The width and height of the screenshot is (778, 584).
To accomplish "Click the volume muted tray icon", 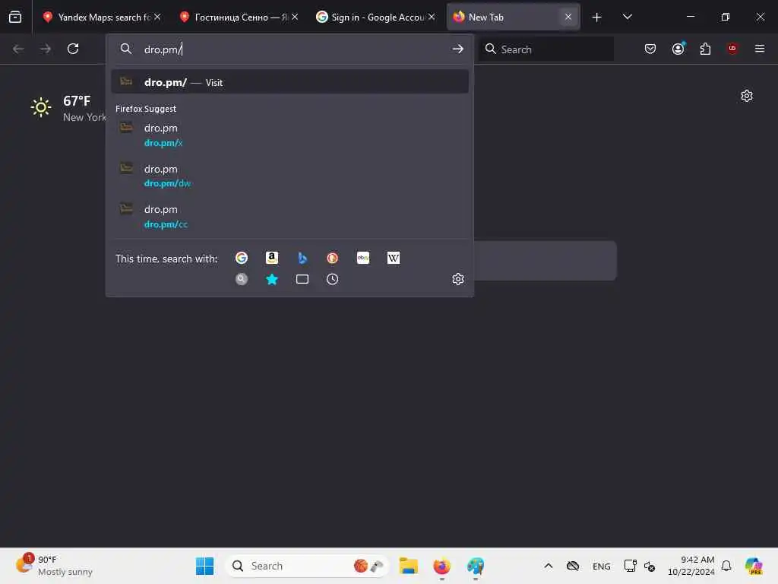I will point(650,566).
